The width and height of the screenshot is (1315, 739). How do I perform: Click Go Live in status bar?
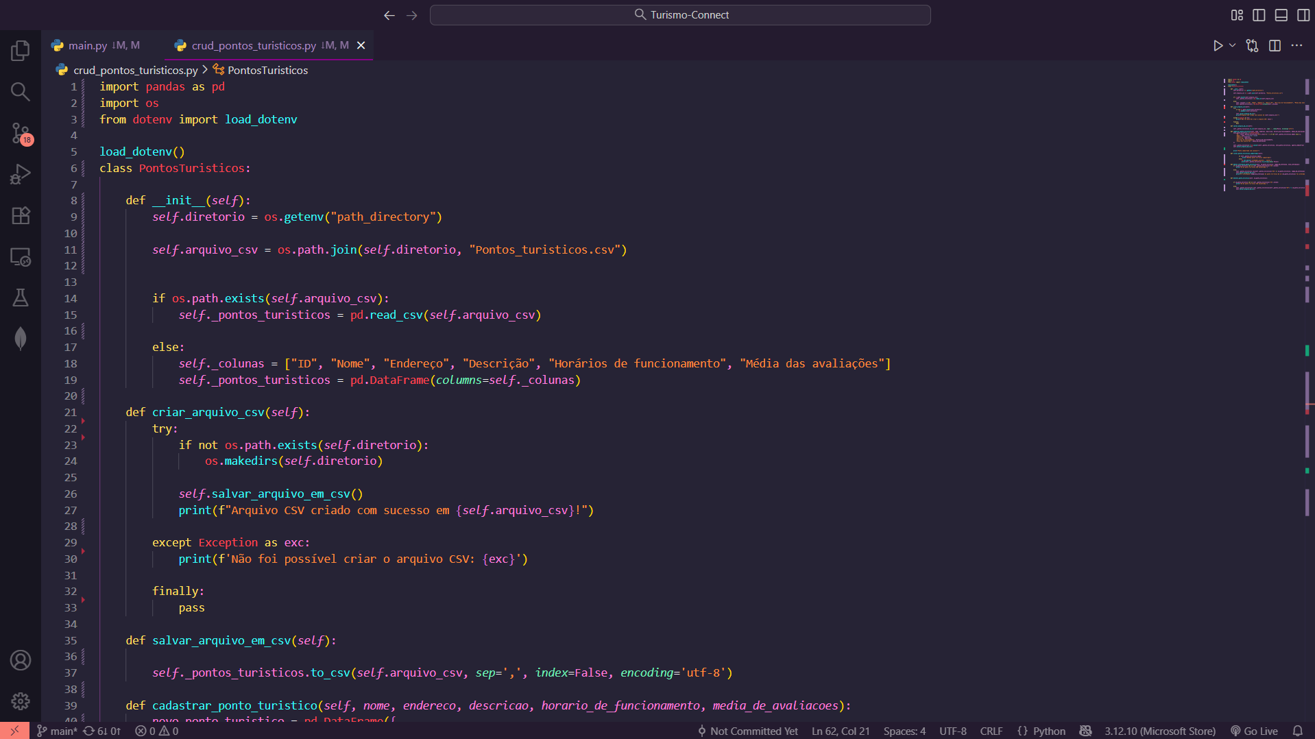[1254, 731]
